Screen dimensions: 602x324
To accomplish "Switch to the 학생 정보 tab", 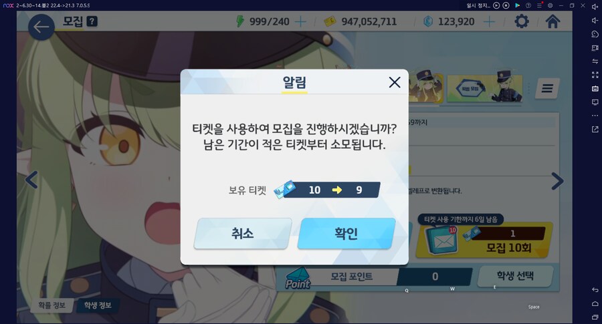I will [98, 305].
